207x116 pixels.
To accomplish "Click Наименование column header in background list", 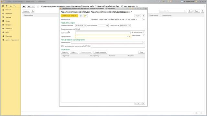I will (28, 15).
